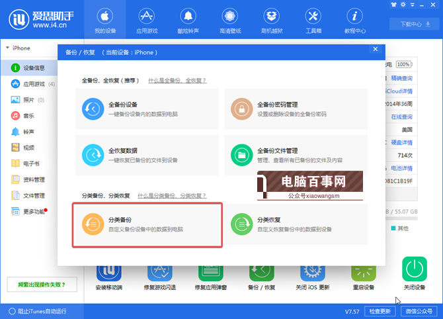Collapse the iPhone device tree
Viewport: 443px width, 319px height.
(x=7, y=48)
